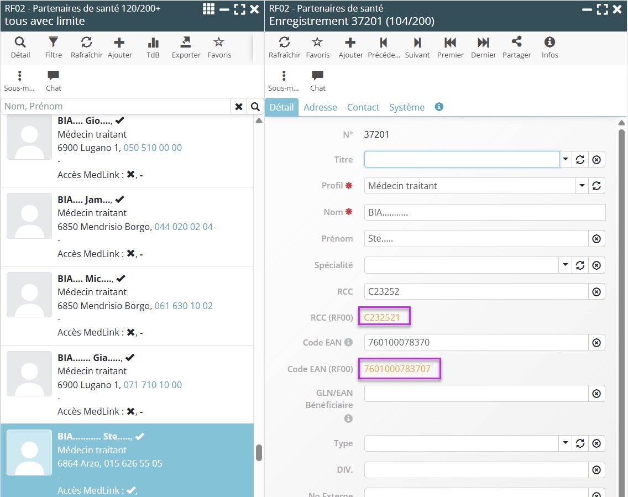628x497 pixels.
Task: Share the record via Partager icon
Action: [x=516, y=47]
